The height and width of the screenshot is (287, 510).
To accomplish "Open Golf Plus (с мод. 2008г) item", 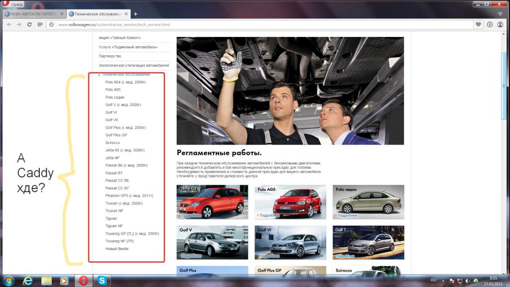I will click(126, 128).
